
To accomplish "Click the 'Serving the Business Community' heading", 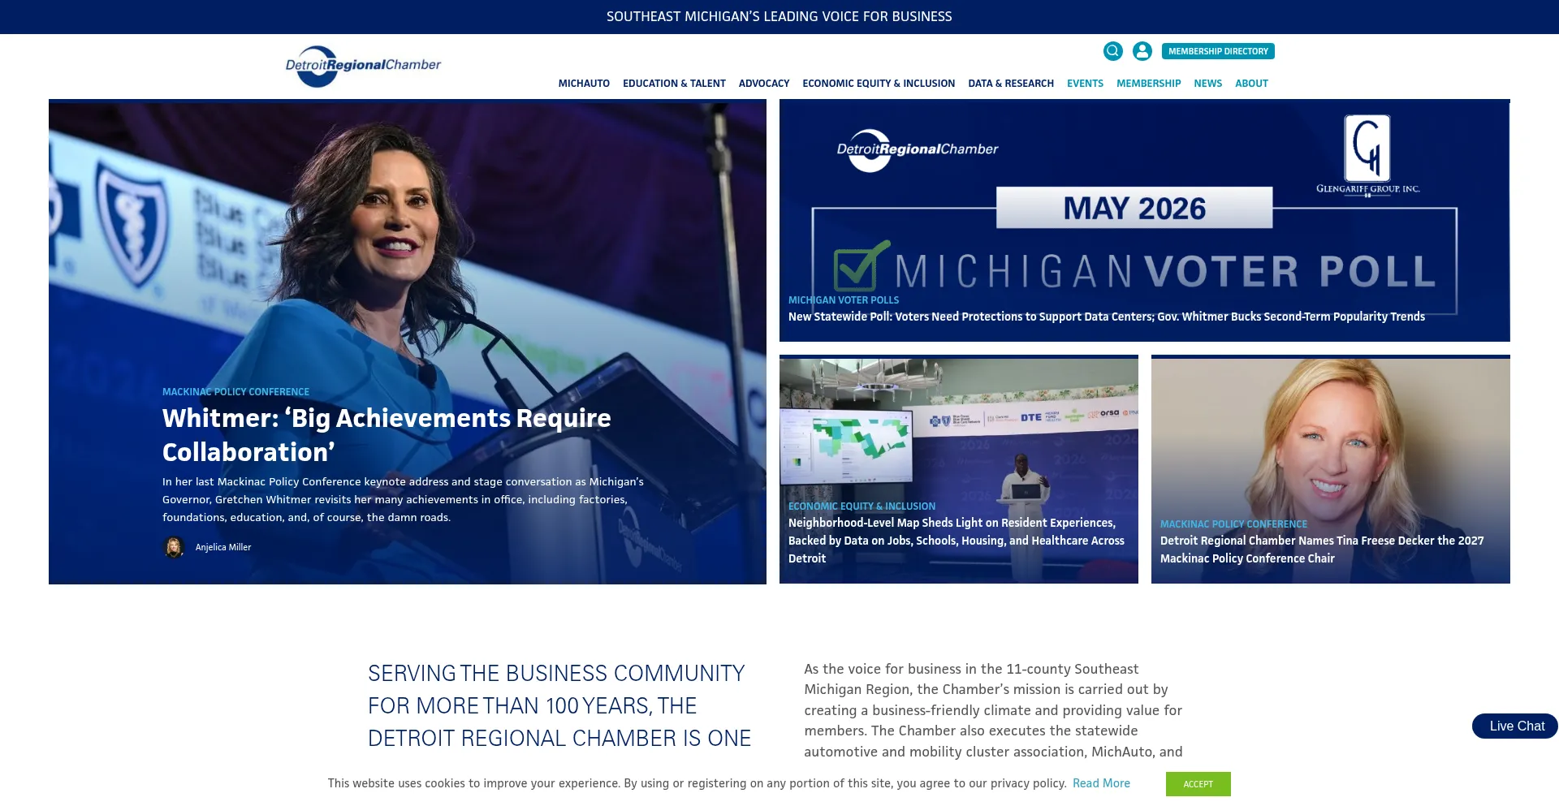I will click(x=559, y=705).
